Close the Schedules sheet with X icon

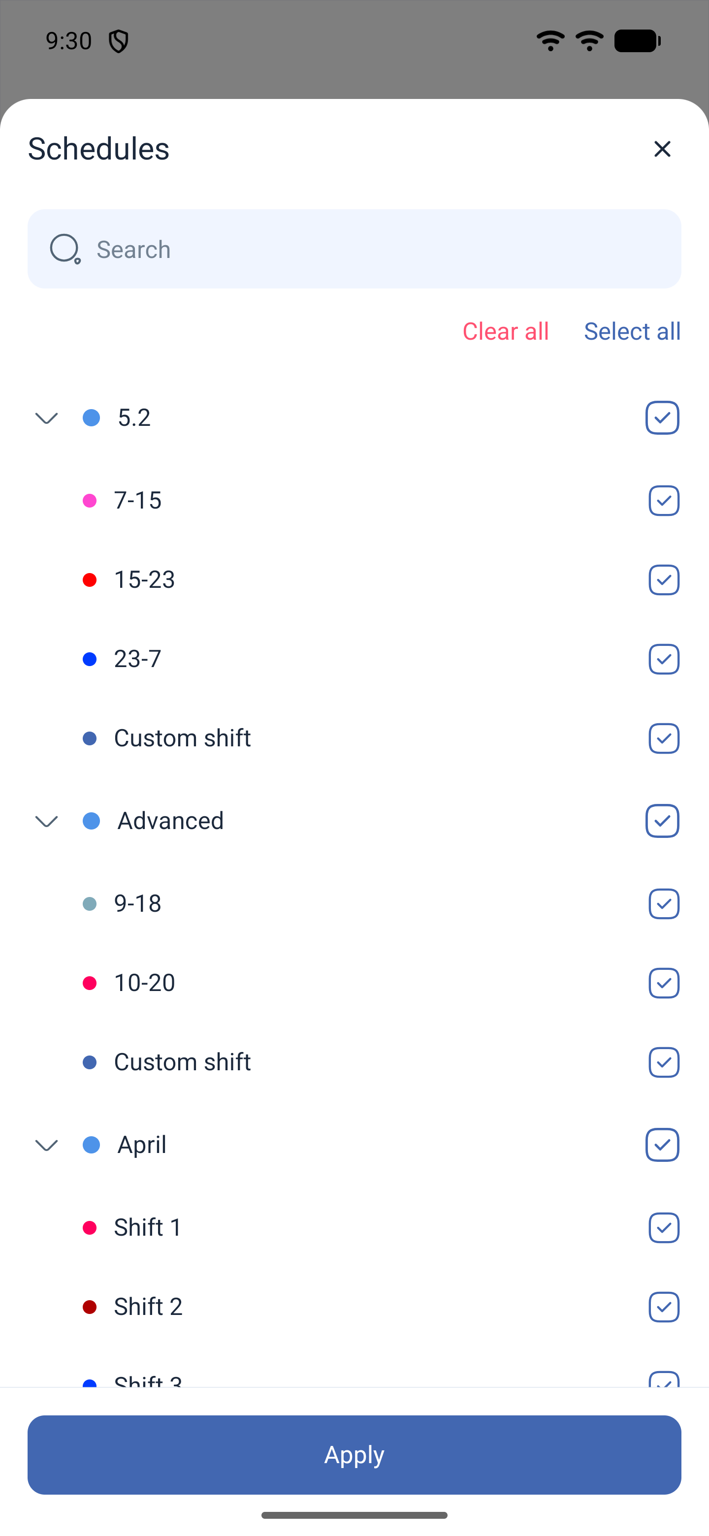tap(662, 149)
